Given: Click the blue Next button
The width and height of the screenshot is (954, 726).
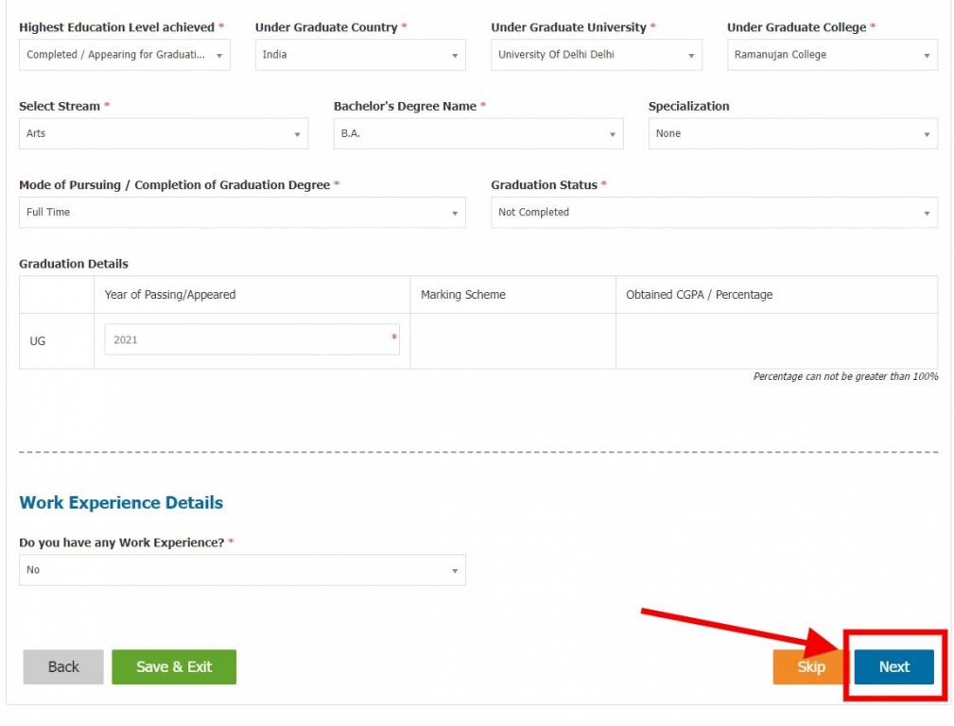Looking at the screenshot, I should point(893,666).
